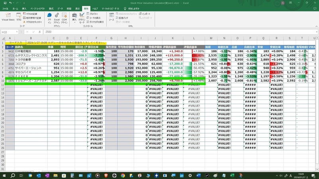The width and height of the screenshot is (319, 179).
Task: Click the Select All corner triangle
Action: pyautogui.click(x=3, y=38)
